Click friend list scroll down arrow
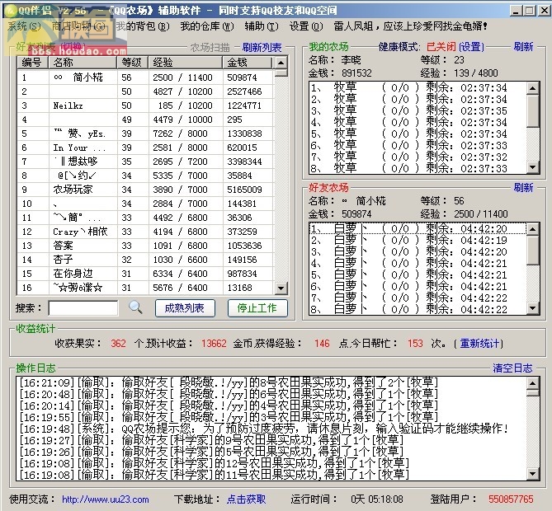 click(x=281, y=288)
